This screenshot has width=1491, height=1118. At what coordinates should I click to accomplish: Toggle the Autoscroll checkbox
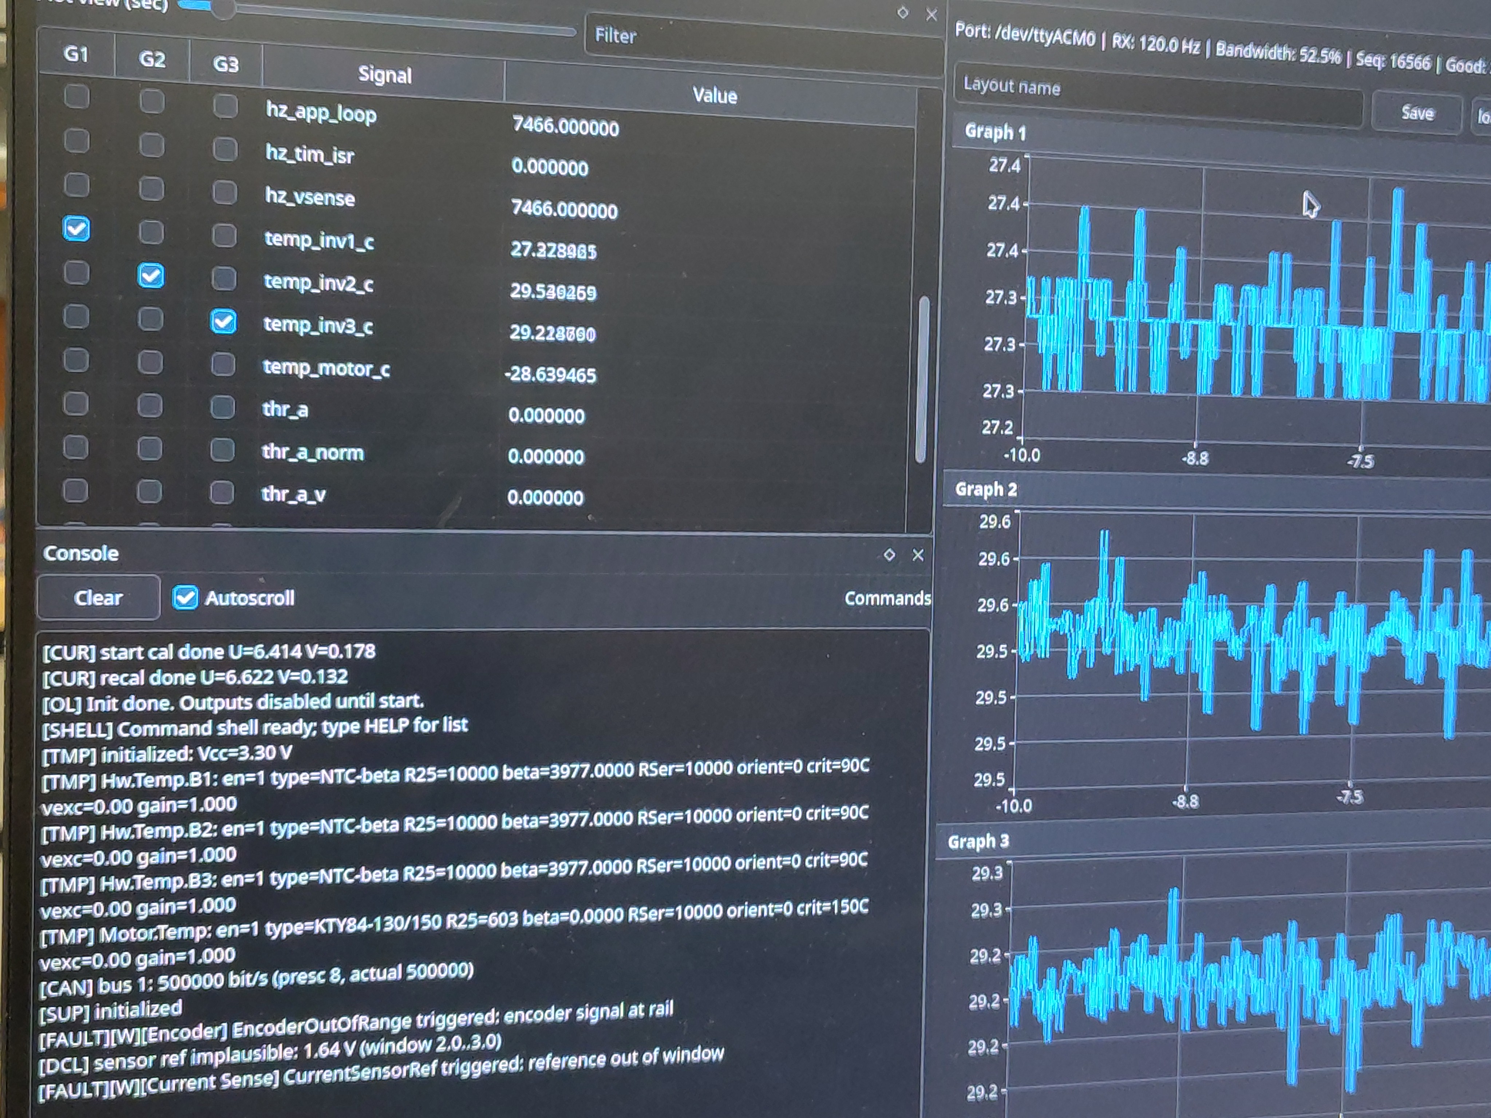pos(185,597)
